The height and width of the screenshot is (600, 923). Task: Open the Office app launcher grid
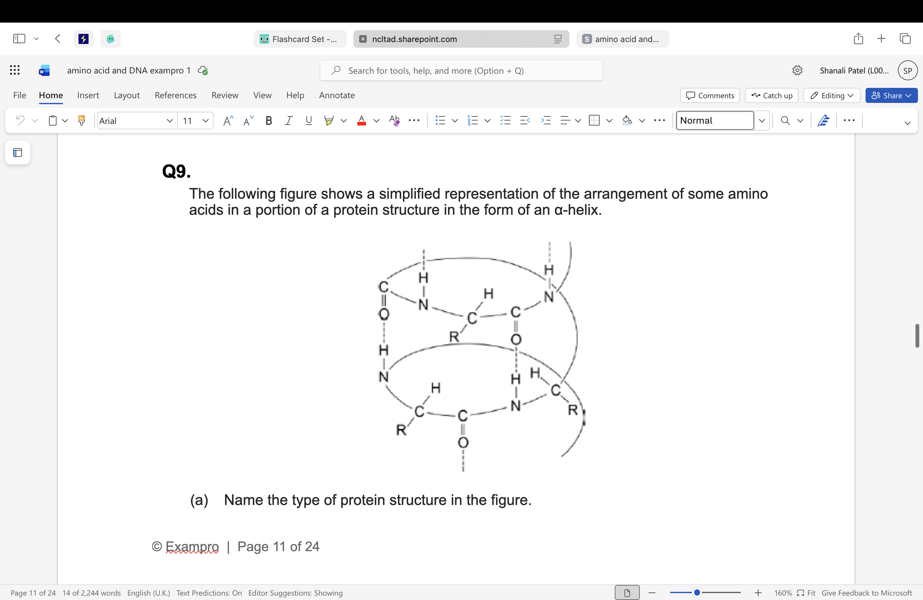15,70
